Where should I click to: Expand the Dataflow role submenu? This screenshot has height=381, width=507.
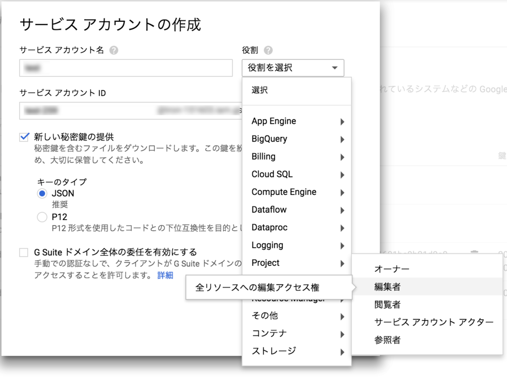tap(297, 210)
